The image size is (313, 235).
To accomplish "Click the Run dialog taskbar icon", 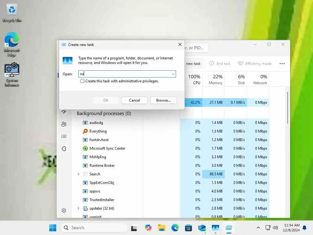I will [229, 228].
